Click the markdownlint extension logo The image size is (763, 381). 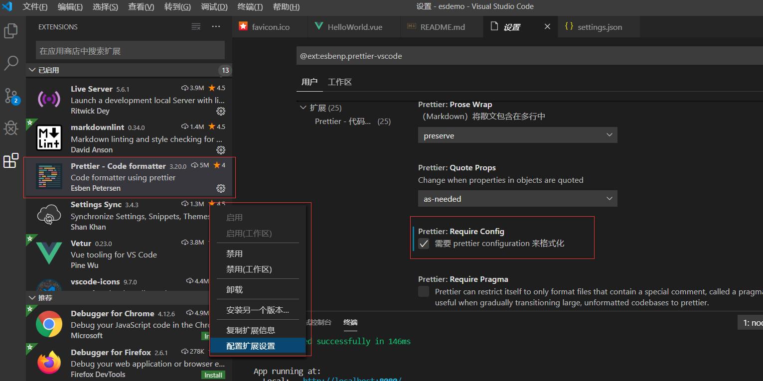pyautogui.click(x=49, y=137)
